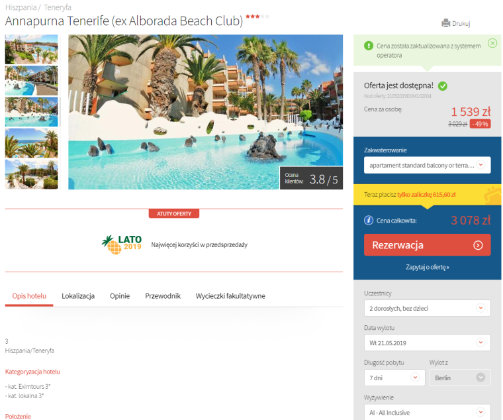Screen dimensions: 503x420
Task: Open the Długość pobytu 7 dni dropdown
Action: (394, 378)
